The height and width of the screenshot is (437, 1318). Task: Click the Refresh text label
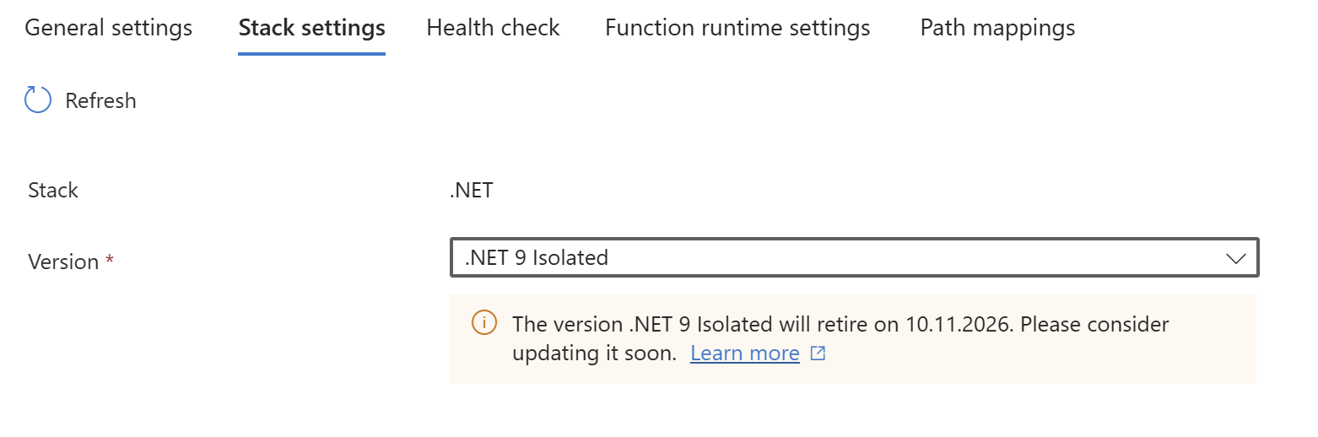[101, 100]
